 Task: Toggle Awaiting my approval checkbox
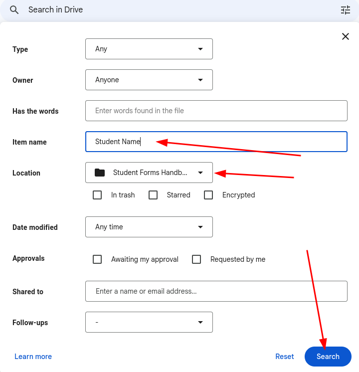click(97, 259)
